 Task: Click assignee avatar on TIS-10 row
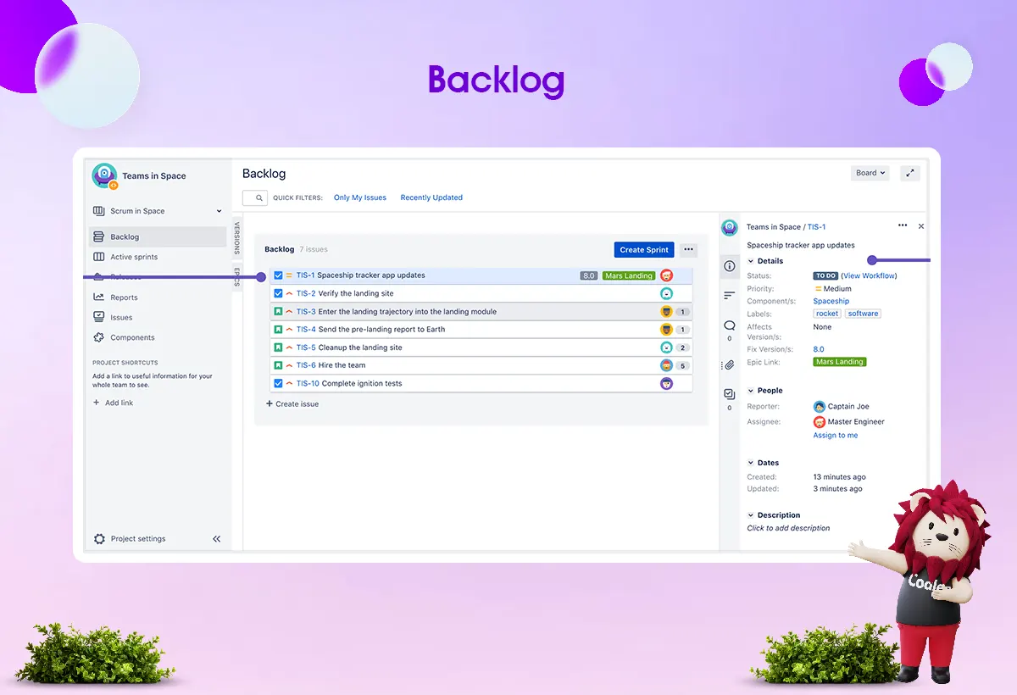666,384
